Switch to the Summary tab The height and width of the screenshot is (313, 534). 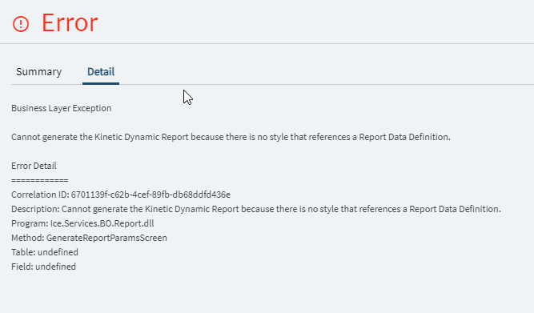(x=38, y=71)
